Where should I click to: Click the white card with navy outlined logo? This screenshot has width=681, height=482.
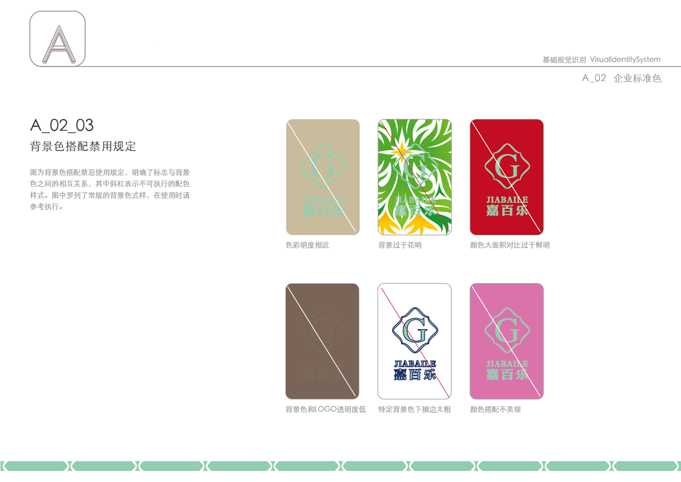[x=415, y=341]
